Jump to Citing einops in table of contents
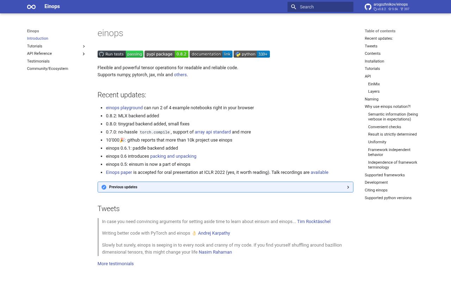 376,190
